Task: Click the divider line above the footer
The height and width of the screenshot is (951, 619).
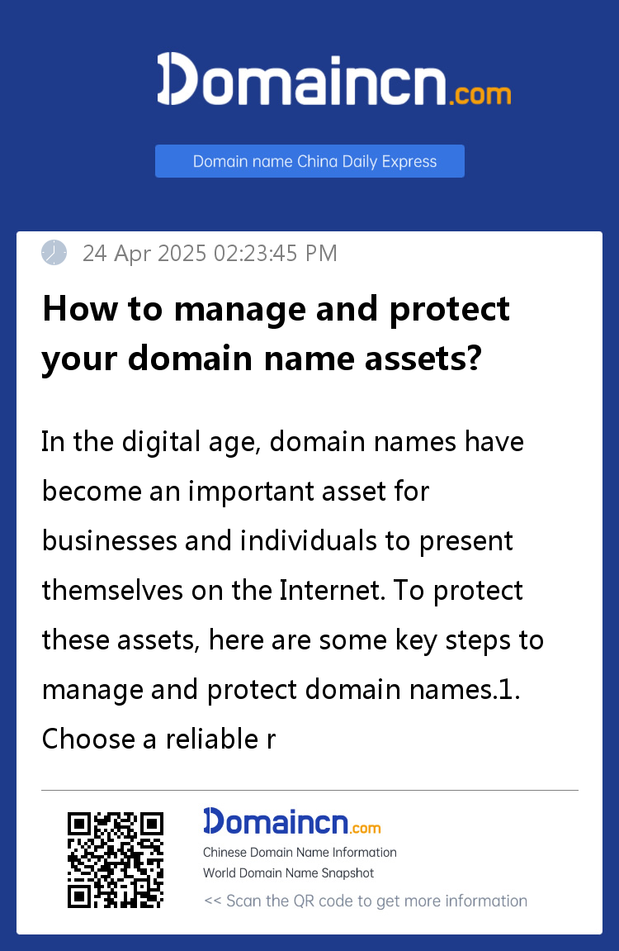Action: [x=309, y=790]
